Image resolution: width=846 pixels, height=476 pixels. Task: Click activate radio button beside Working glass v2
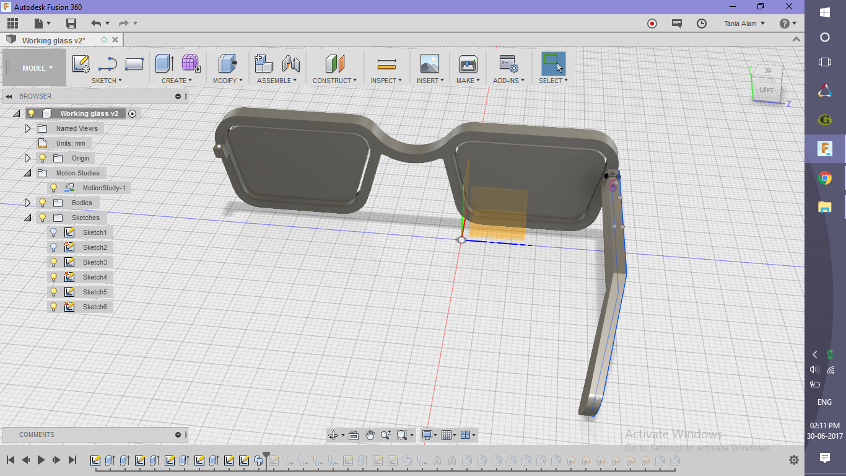pos(132,113)
